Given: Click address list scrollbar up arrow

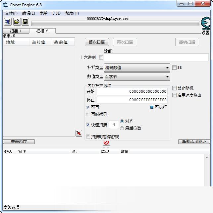Looking at the screenshot, I should click(x=207, y=157).
